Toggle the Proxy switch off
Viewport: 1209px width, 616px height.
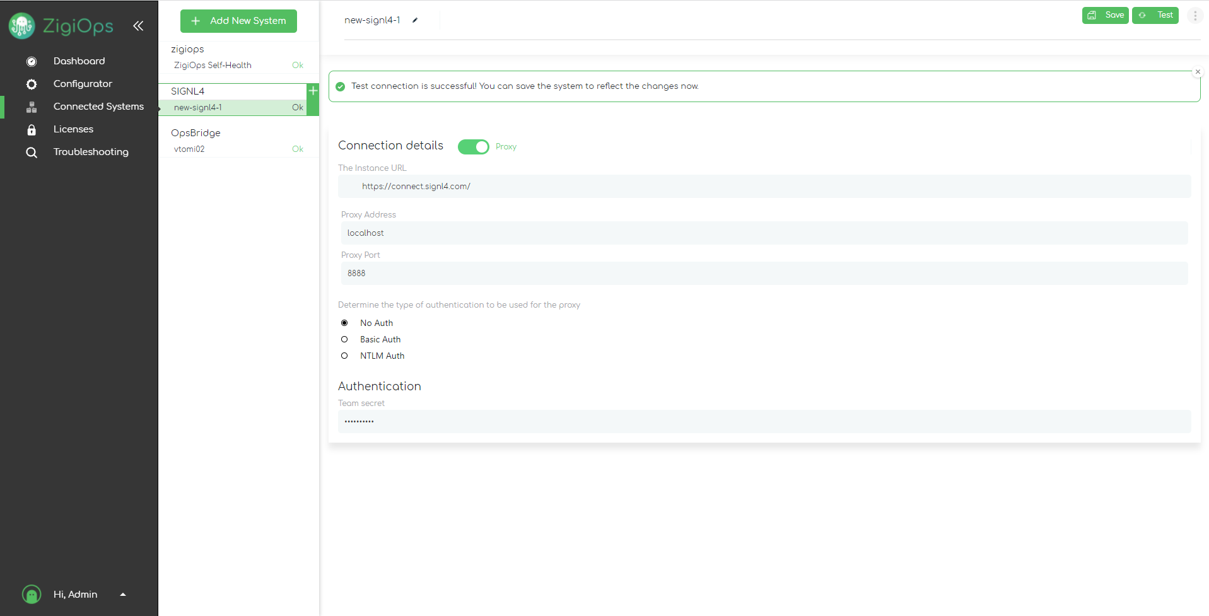tap(474, 147)
